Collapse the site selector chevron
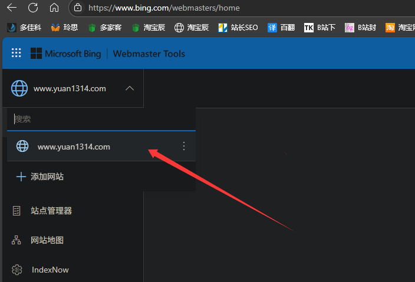The height and width of the screenshot is (282, 415). [130, 88]
